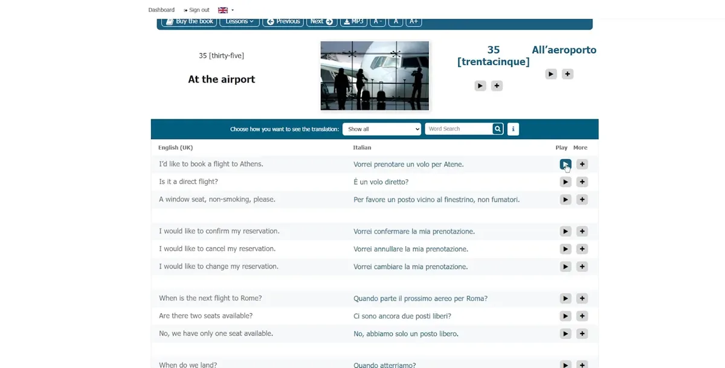Play audio for 'Vorrei prenotare un volo per Atene'
Viewport: 725px width, 368px height.
point(565,164)
